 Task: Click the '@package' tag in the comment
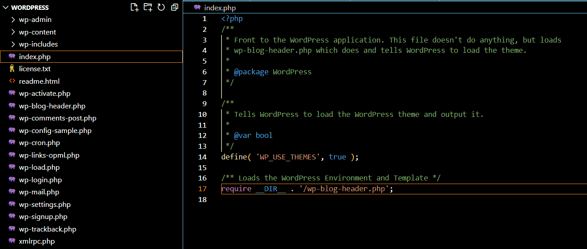251,72
